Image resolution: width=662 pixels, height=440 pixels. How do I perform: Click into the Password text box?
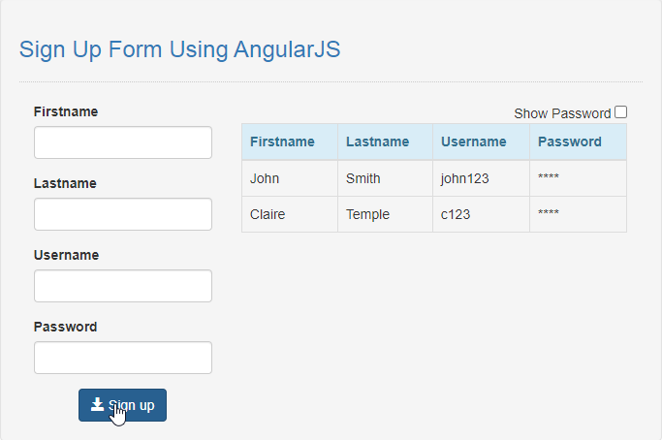[x=123, y=358]
